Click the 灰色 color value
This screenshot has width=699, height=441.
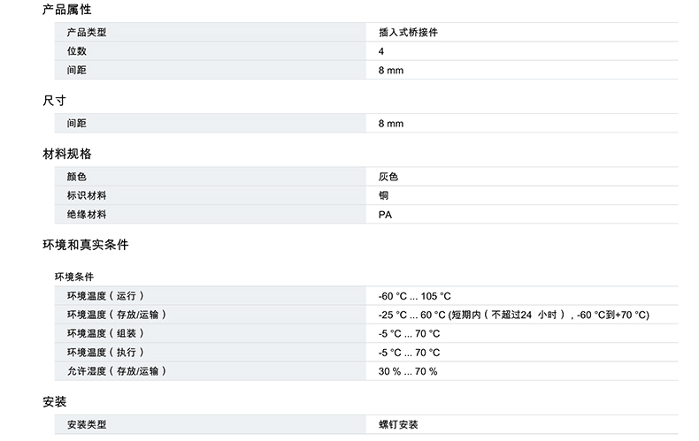388,177
